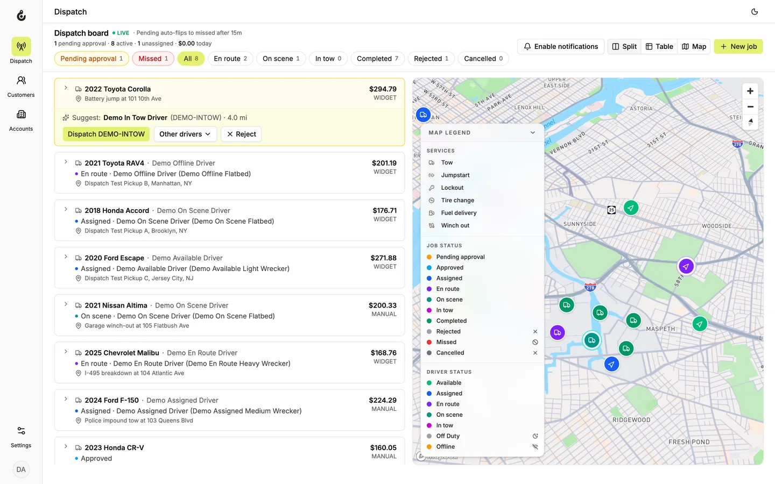The height and width of the screenshot is (484, 775).
Task: Open Settings from the sidebar
Action: 21,437
